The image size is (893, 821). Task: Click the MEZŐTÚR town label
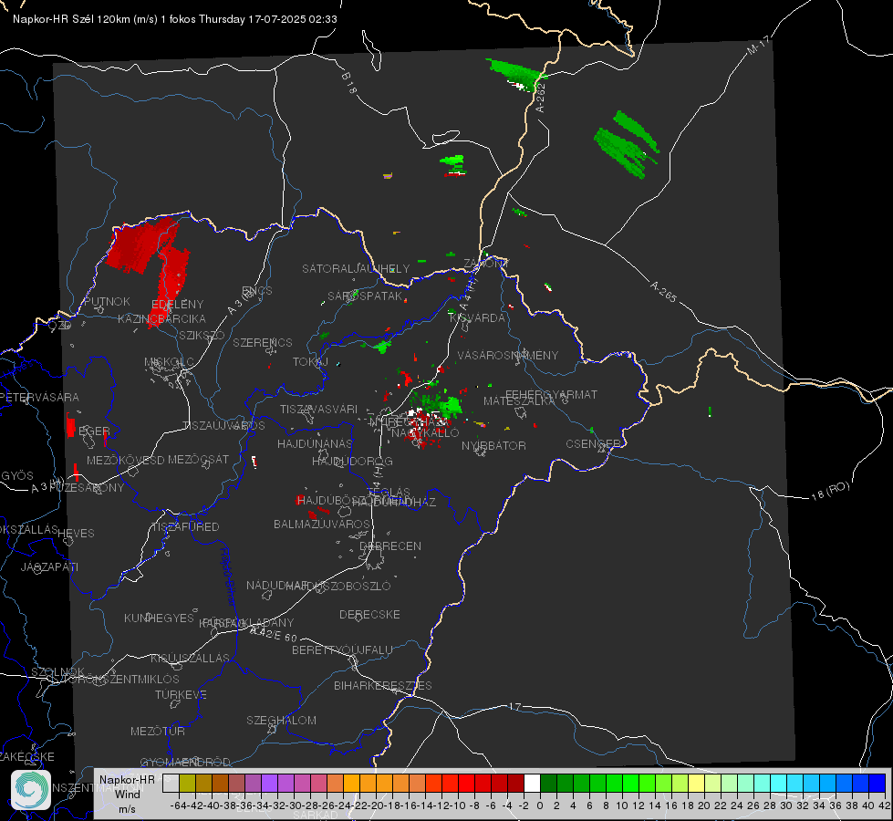coord(158,731)
